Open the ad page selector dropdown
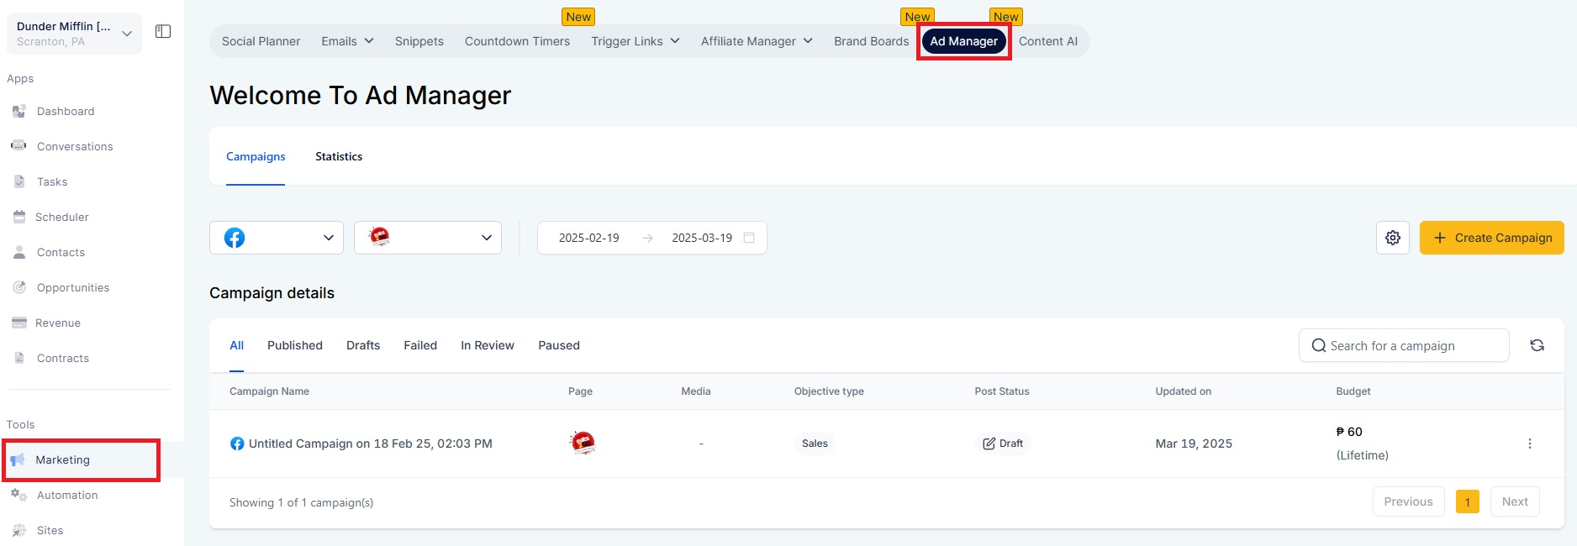The image size is (1577, 546). click(428, 238)
